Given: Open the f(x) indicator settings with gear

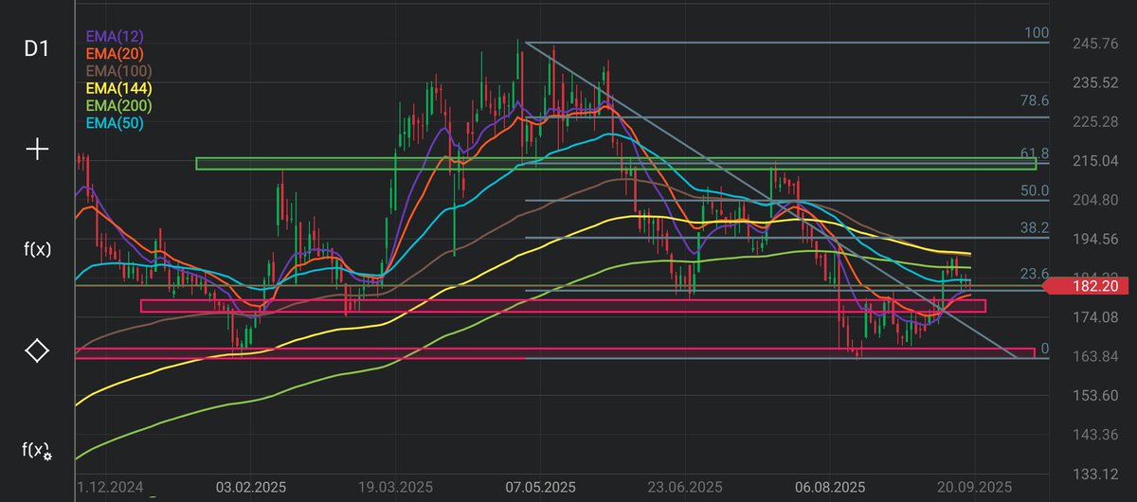Looking at the screenshot, I should tap(37, 451).
